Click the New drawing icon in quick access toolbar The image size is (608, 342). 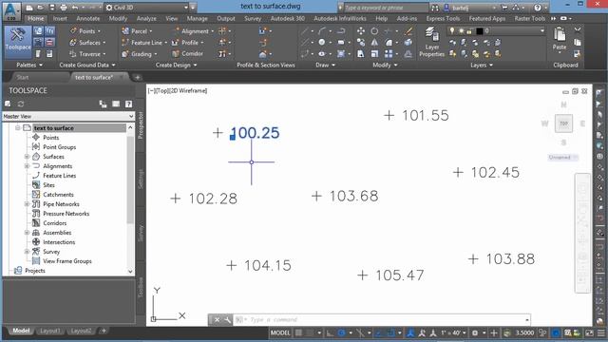(x=29, y=8)
